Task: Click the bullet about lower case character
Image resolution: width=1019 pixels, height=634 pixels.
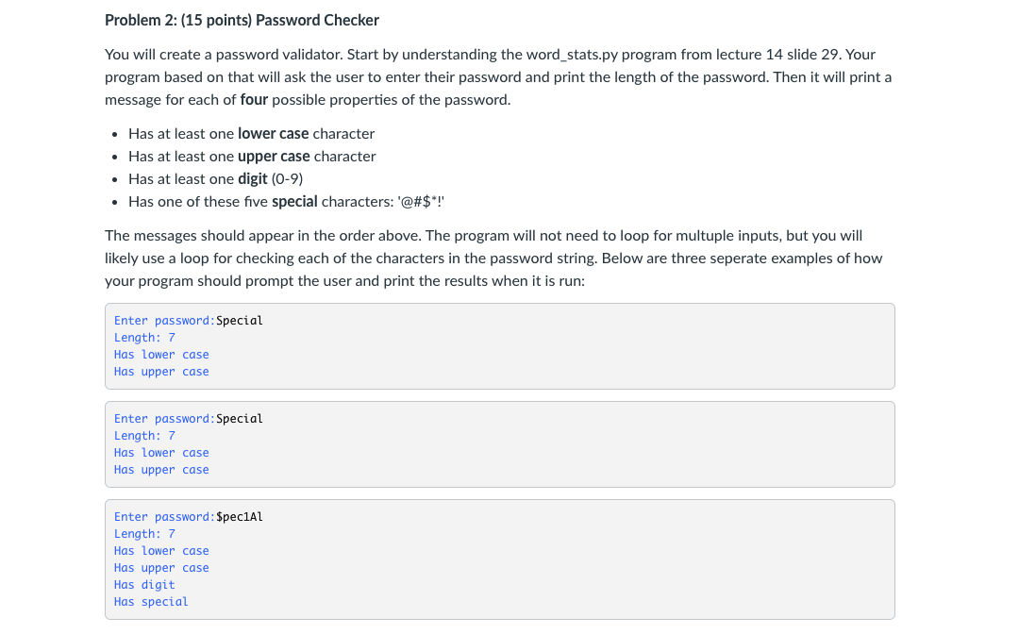Action: pos(251,134)
